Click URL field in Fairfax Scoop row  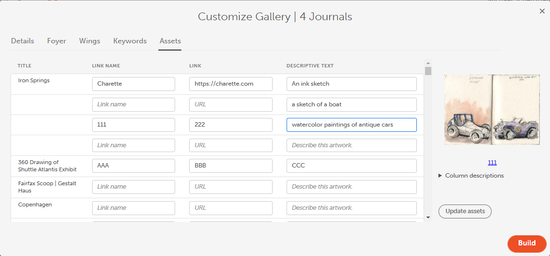point(231,187)
